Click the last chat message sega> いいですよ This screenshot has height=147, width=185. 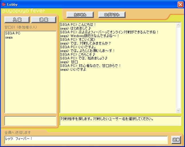tap(73, 69)
